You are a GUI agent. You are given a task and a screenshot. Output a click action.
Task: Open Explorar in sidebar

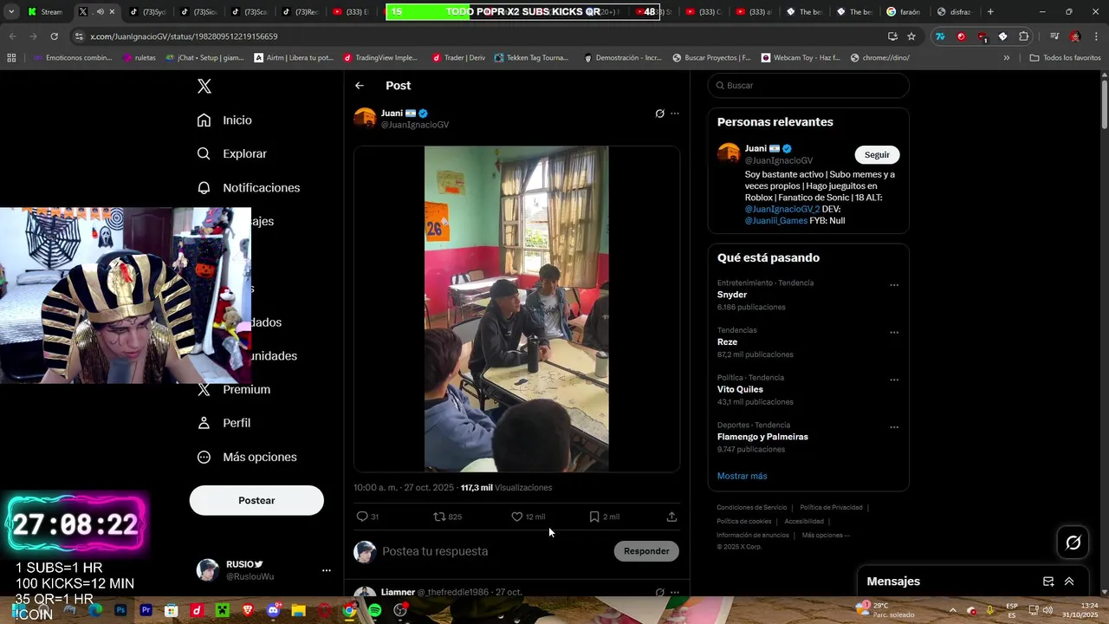point(231,153)
